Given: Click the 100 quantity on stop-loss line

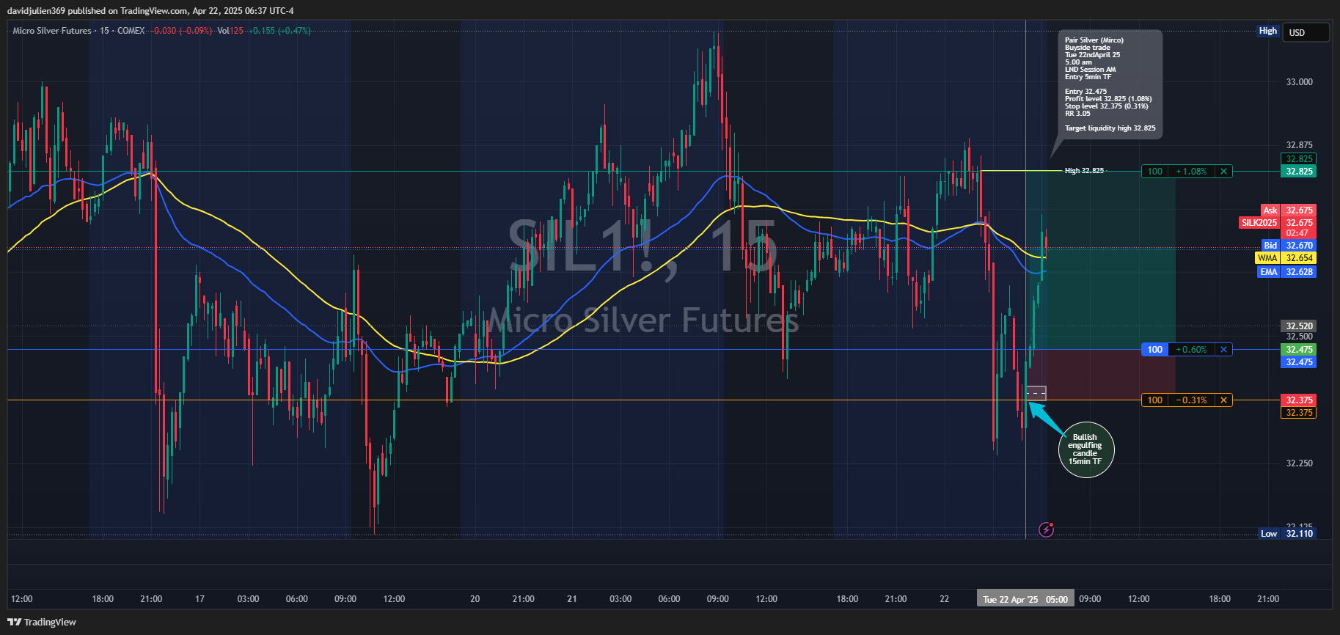Looking at the screenshot, I should [1155, 400].
